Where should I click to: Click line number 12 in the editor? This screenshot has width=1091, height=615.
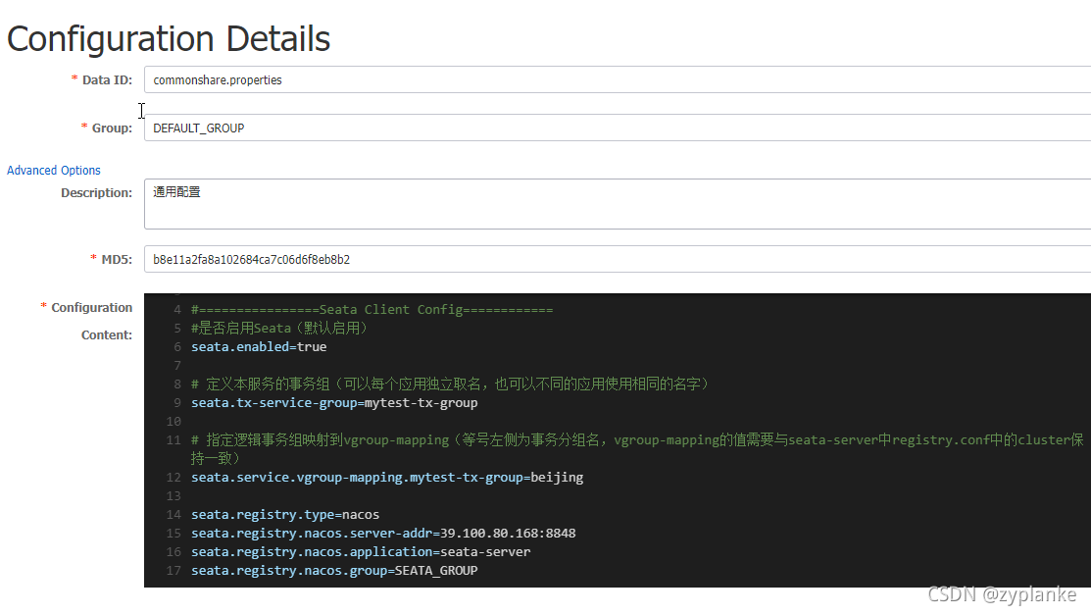(173, 477)
